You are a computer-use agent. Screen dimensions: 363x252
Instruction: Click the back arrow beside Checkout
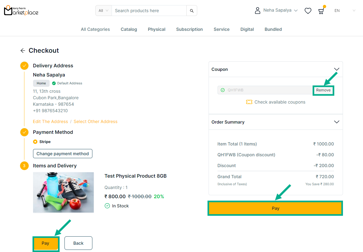coord(23,51)
